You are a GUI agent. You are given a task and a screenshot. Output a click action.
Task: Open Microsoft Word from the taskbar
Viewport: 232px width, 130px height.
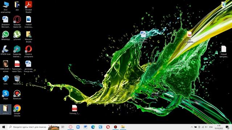tap(86, 127)
